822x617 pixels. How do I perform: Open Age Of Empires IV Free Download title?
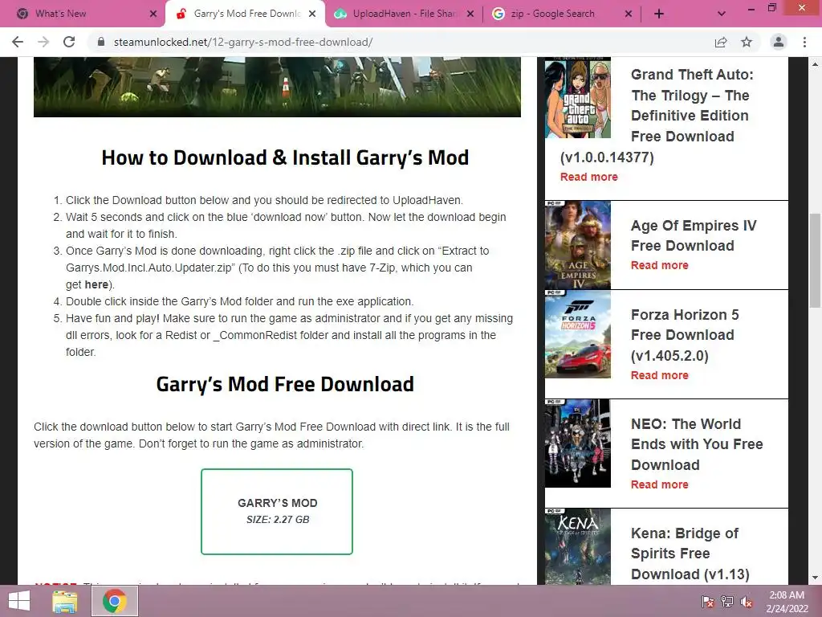tap(694, 235)
